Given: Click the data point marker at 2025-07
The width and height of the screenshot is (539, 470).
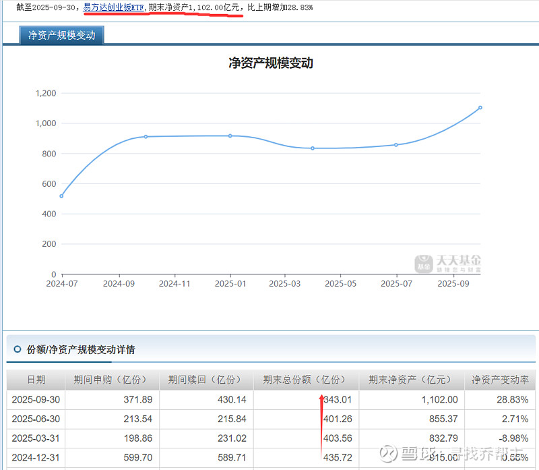Looking at the screenshot, I should pos(396,144).
